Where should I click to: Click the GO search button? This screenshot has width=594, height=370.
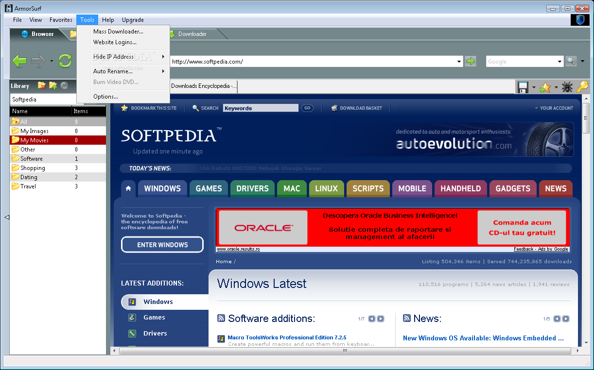pyautogui.click(x=307, y=108)
